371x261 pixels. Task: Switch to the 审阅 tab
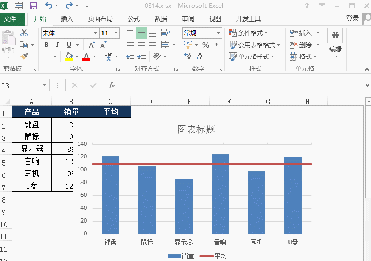[x=188, y=18]
